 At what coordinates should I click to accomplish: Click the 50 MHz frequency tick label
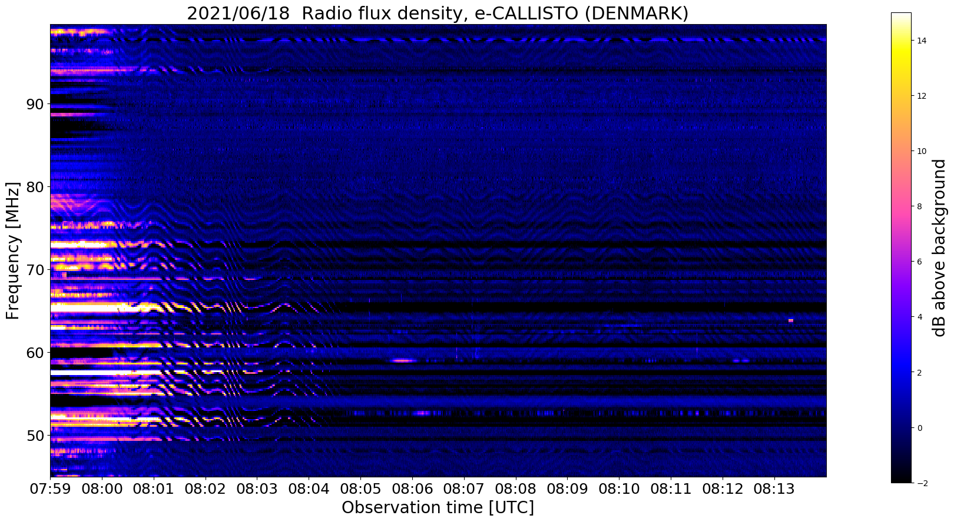pos(36,436)
